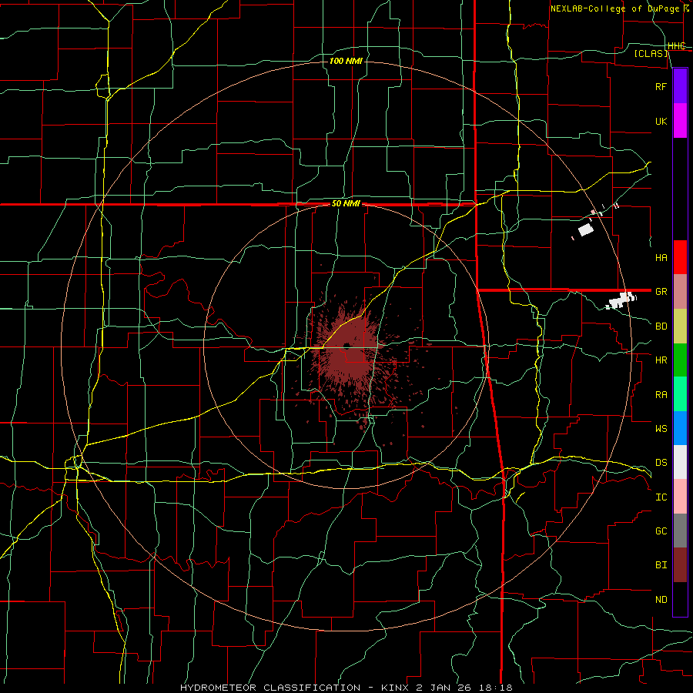Click the HA legend label
The width and height of the screenshot is (693, 693).
661,257
